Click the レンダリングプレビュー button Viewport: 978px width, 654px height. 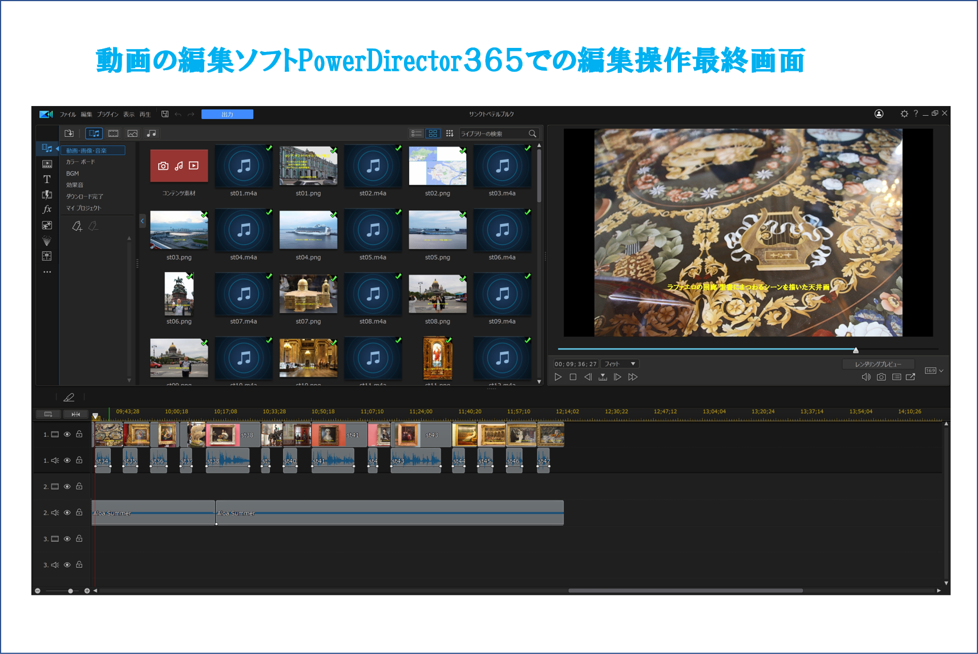tap(878, 364)
